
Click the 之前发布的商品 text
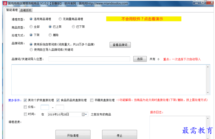click(x=101, y=114)
